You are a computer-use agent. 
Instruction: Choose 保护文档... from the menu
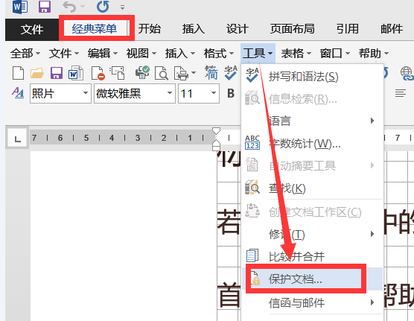[312, 279]
